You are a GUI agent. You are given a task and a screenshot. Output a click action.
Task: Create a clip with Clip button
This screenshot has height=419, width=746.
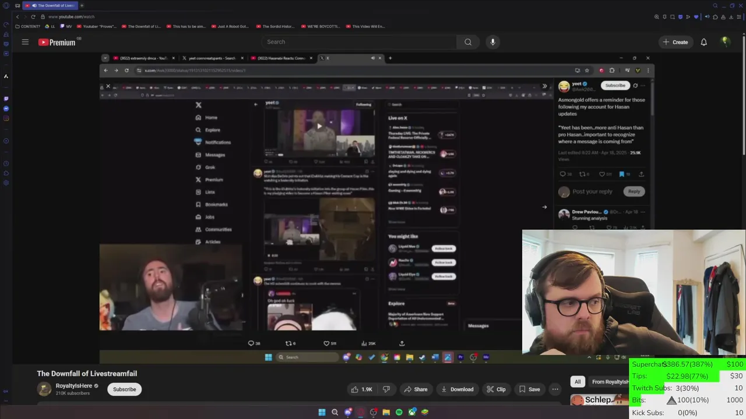[x=496, y=389]
